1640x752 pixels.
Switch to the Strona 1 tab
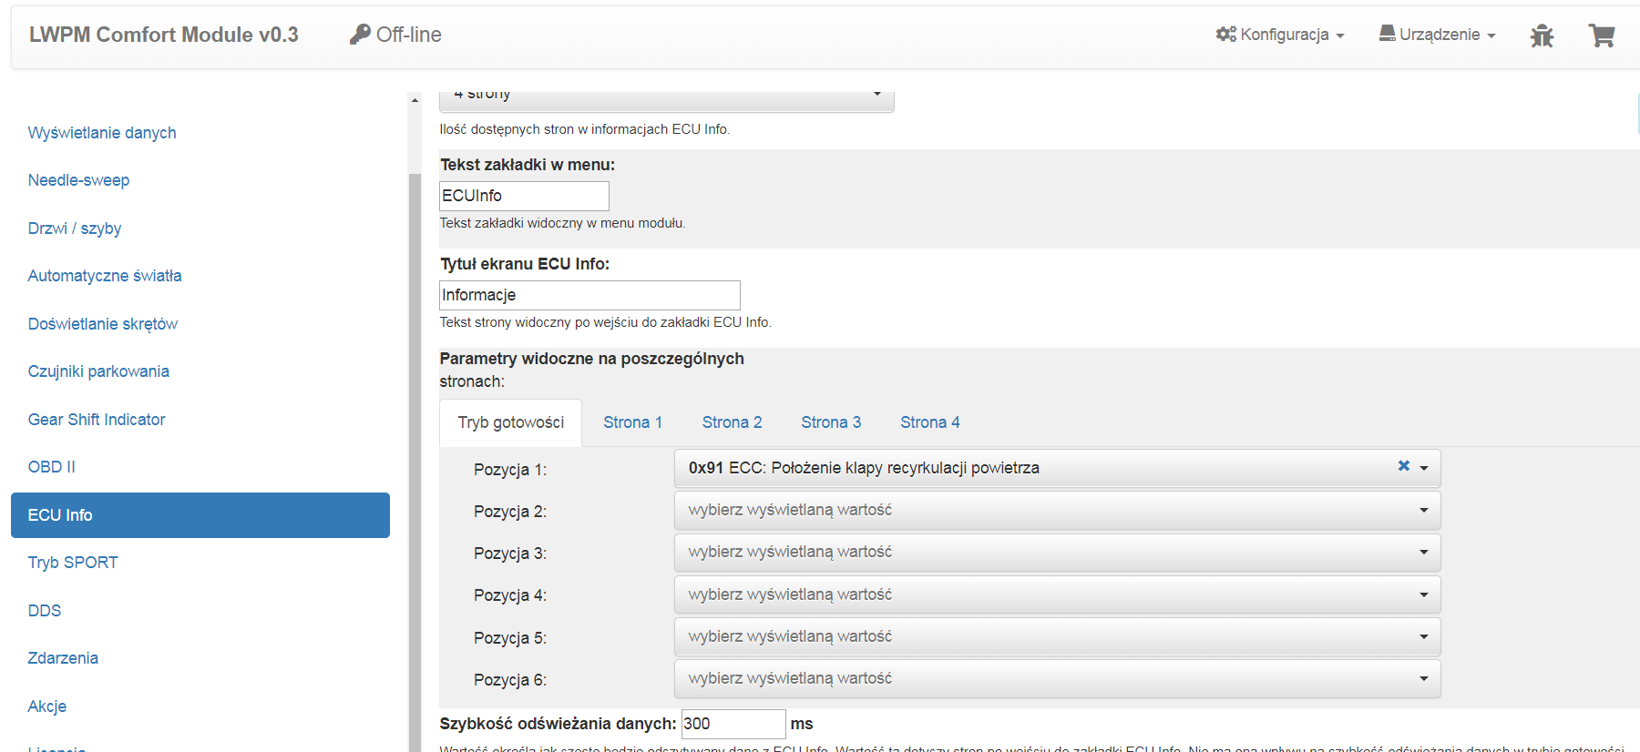(x=632, y=422)
